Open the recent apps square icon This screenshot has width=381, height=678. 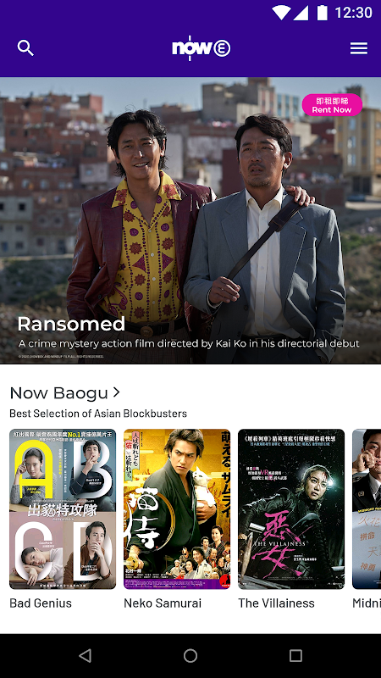point(295,656)
